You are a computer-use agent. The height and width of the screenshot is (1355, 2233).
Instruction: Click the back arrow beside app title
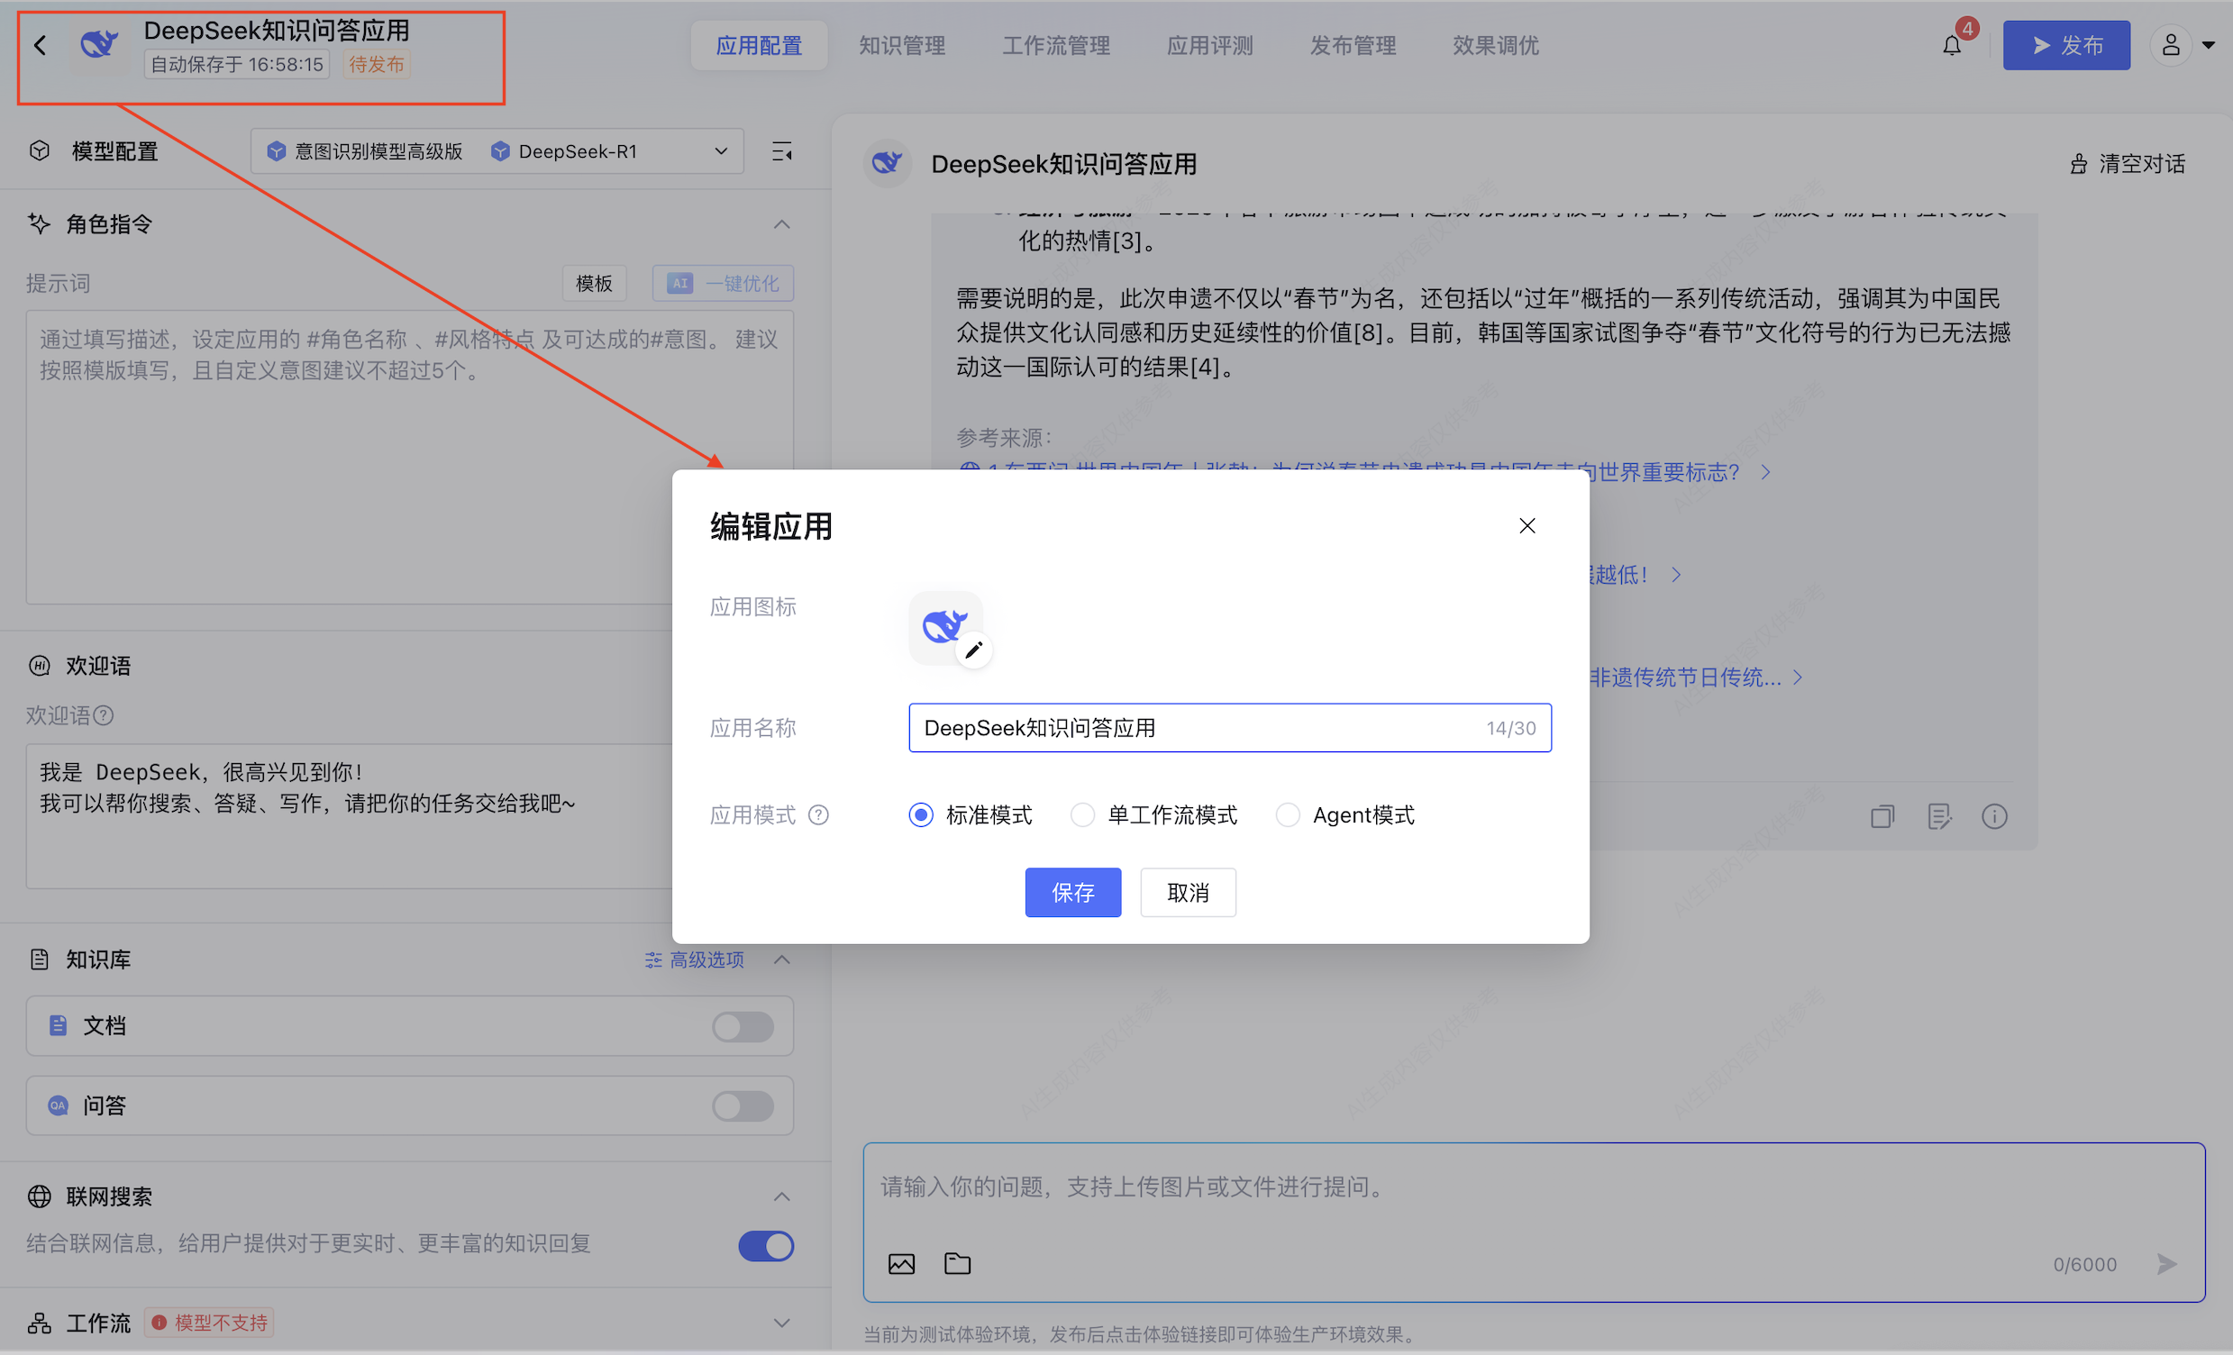click(40, 45)
